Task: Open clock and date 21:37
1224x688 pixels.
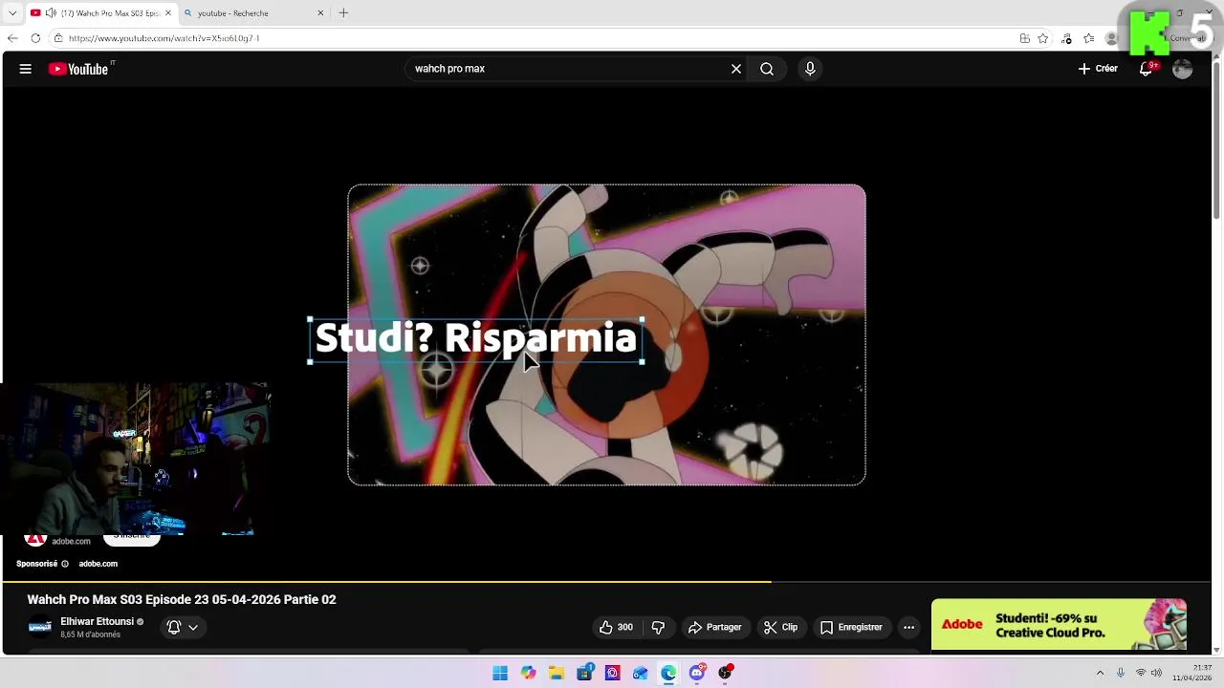Action: click(x=1192, y=673)
